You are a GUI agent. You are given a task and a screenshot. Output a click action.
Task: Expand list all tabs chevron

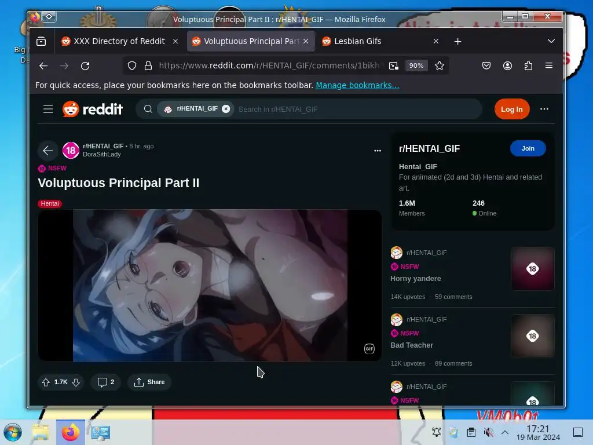pos(551,41)
